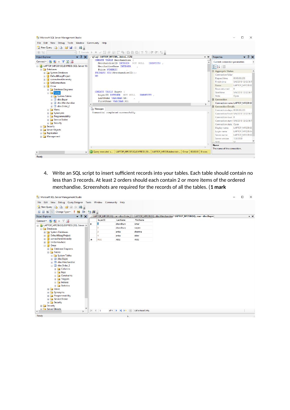Click the Execute button in the query toolbar
Image resolution: width=290 pixels, height=410 pixels.
(84, 52)
